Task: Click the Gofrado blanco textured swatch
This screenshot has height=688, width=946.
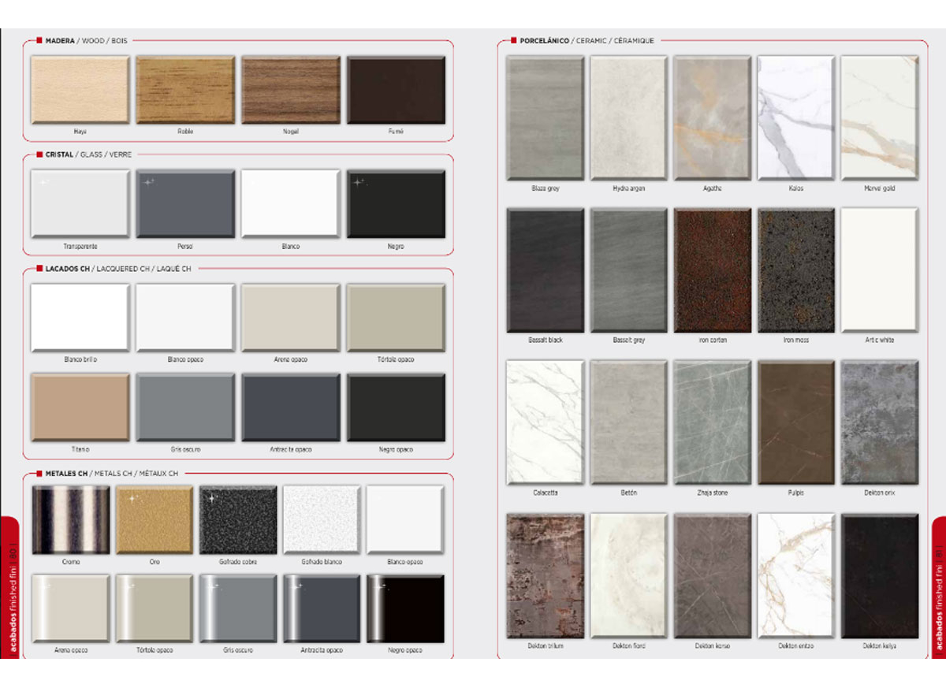Action: tap(322, 520)
